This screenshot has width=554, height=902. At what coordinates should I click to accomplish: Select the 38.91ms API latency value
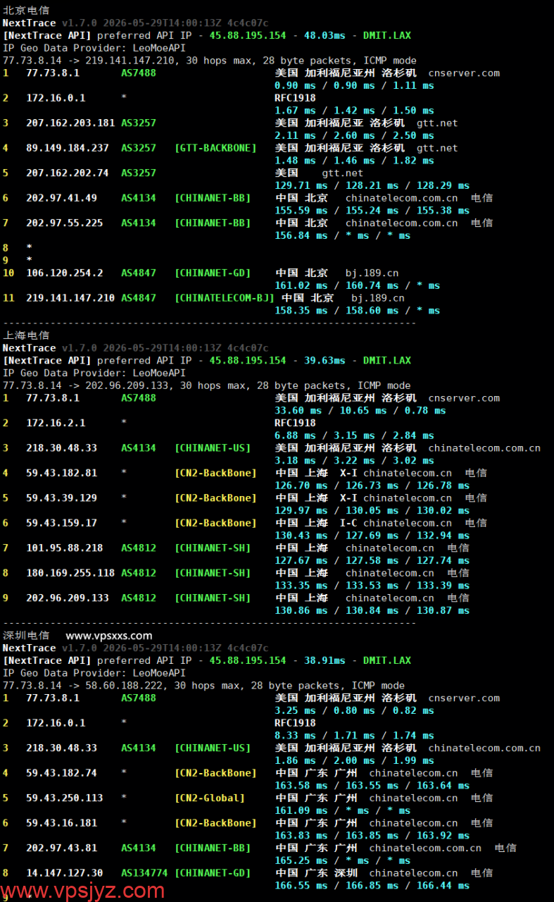click(325, 660)
